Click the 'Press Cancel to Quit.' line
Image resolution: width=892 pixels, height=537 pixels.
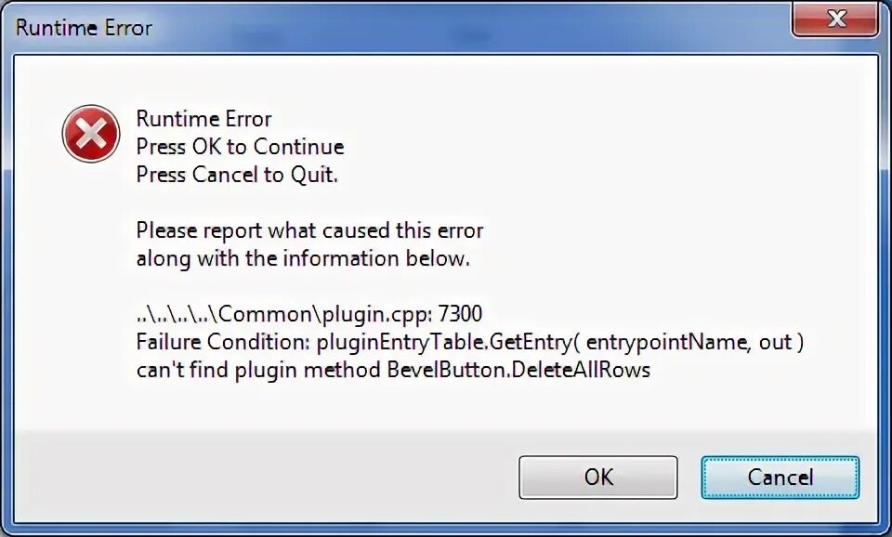click(237, 175)
